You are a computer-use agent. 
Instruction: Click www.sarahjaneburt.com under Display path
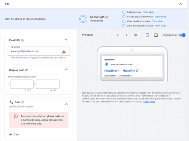coord(22,77)
